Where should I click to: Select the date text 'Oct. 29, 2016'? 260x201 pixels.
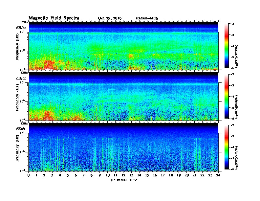(110, 18)
